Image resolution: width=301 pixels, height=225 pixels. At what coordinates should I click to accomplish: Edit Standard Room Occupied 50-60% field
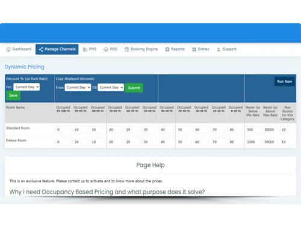pyautogui.click(x=149, y=130)
